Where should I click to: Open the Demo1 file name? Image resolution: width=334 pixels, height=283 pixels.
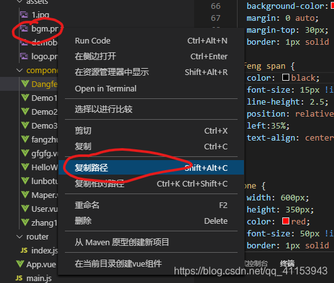click(44, 98)
